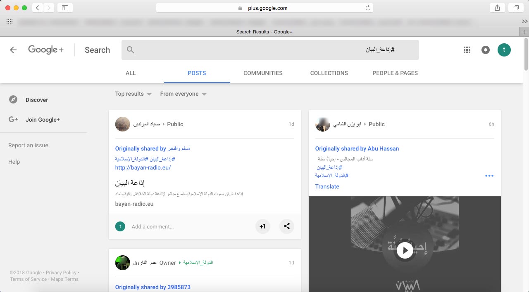Show hidden bookmarks with the overflow chevron

tap(524, 21)
